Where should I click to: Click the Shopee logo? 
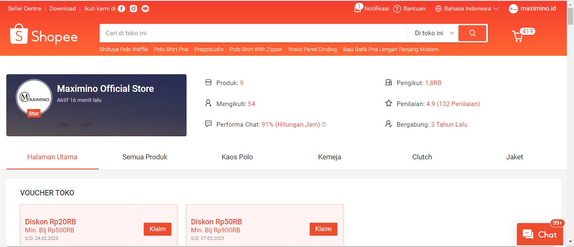(x=44, y=34)
